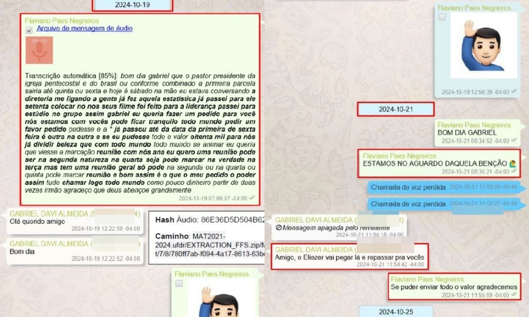Click the red microphone audio icon
Screen dimensions: 529x317
(39, 50)
